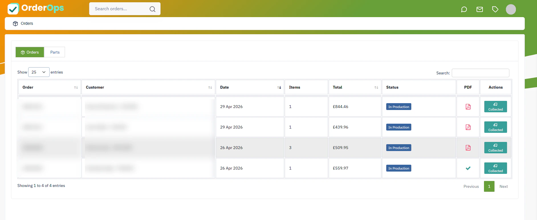Viewport: 537px width, 220px height.
Task: Open the mail envelope icon
Action: 480,9
